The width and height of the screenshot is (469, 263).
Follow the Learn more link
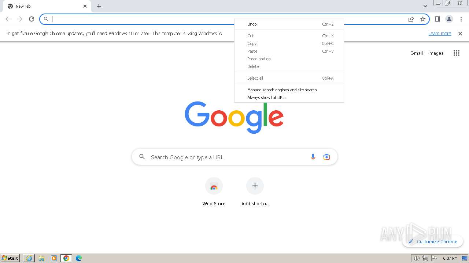point(440,33)
